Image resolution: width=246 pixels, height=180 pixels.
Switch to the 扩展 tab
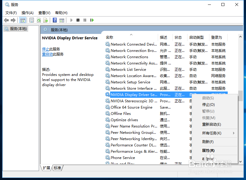point(46,168)
